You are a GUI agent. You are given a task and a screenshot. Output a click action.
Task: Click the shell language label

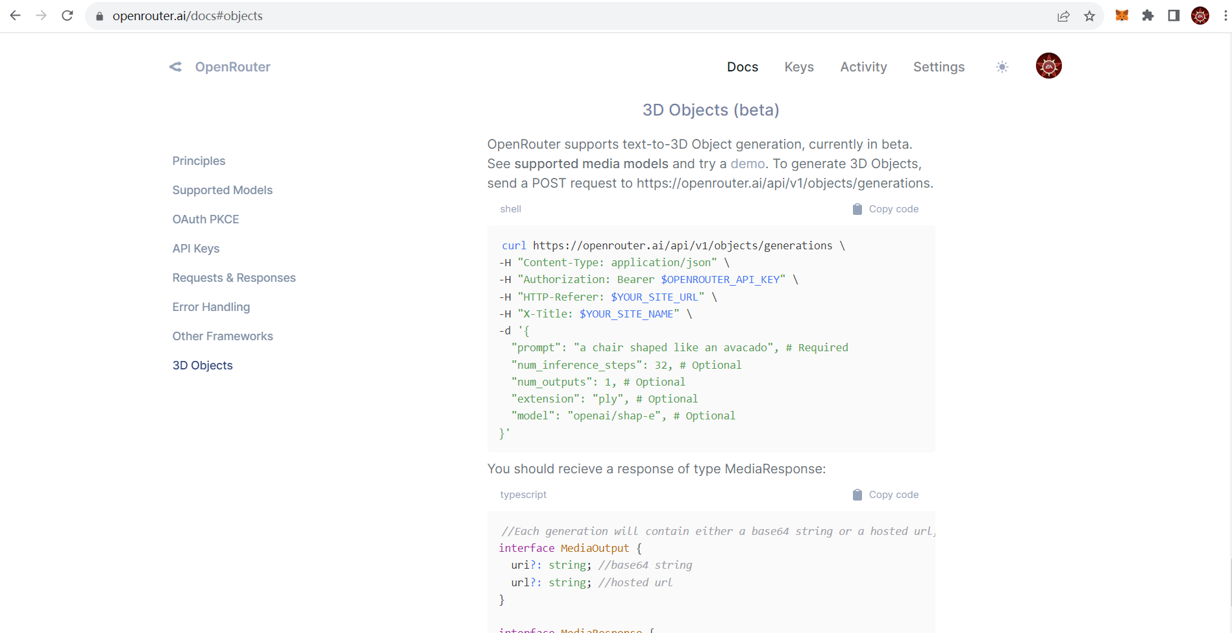point(510,209)
